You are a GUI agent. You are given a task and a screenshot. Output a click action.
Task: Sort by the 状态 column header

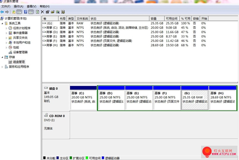(119, 18)
